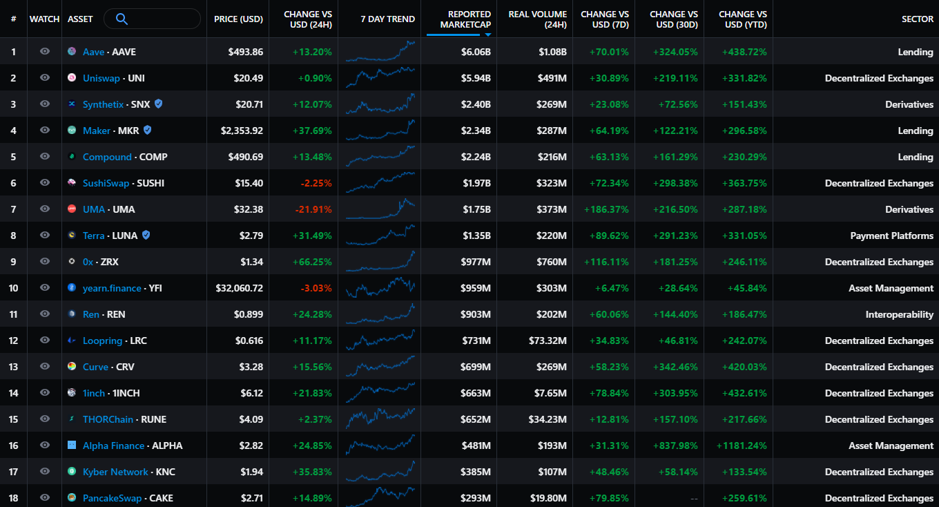Open the Terra asset link

click(93, 235)
